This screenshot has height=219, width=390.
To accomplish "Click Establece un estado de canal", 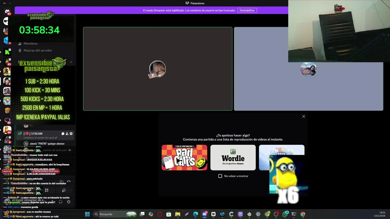I will pyautogui.click(x=39, y=138).
